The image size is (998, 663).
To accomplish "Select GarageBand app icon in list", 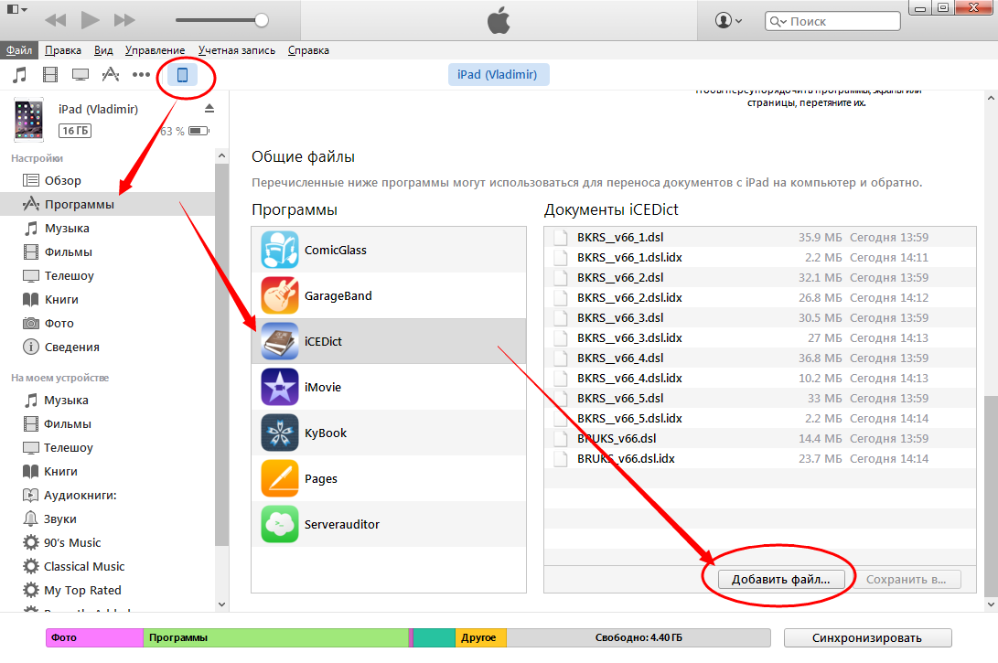I will (x=279, y=296).
